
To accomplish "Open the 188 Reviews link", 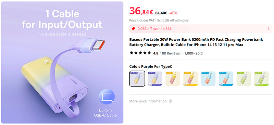I will (x=170, y=53).
